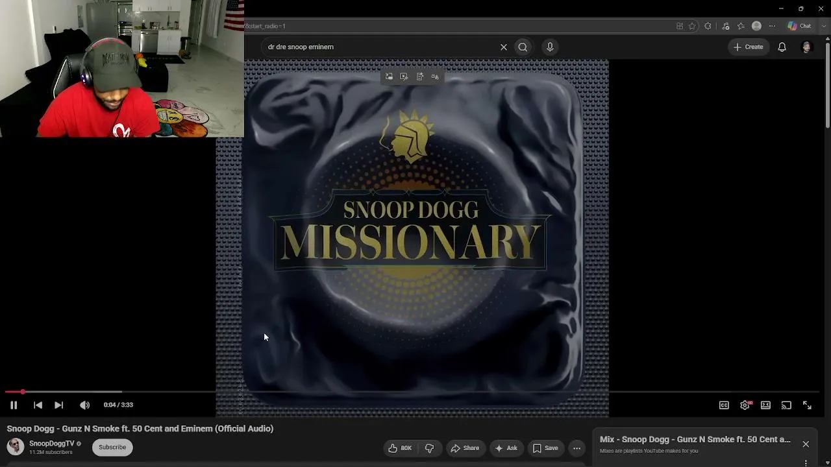
Task: Bookmark this page with the star
Action: coord(692,26)
